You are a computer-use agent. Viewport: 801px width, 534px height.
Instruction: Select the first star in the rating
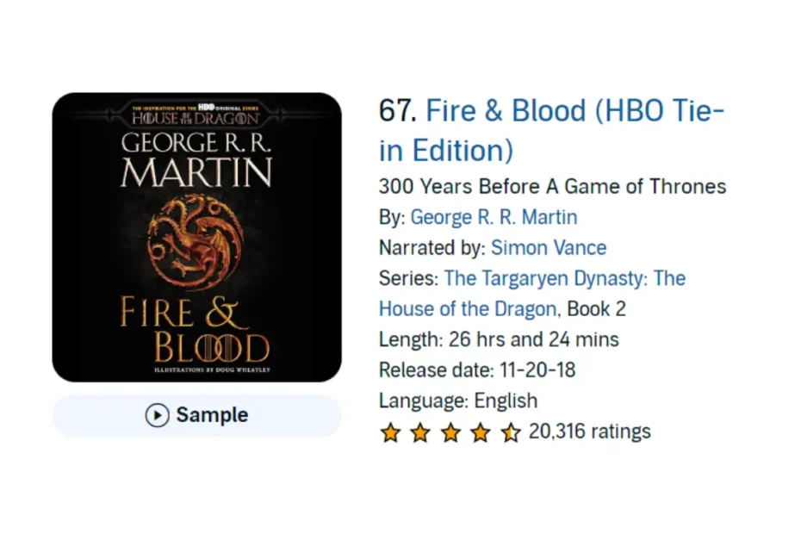(x=390, y=432)
